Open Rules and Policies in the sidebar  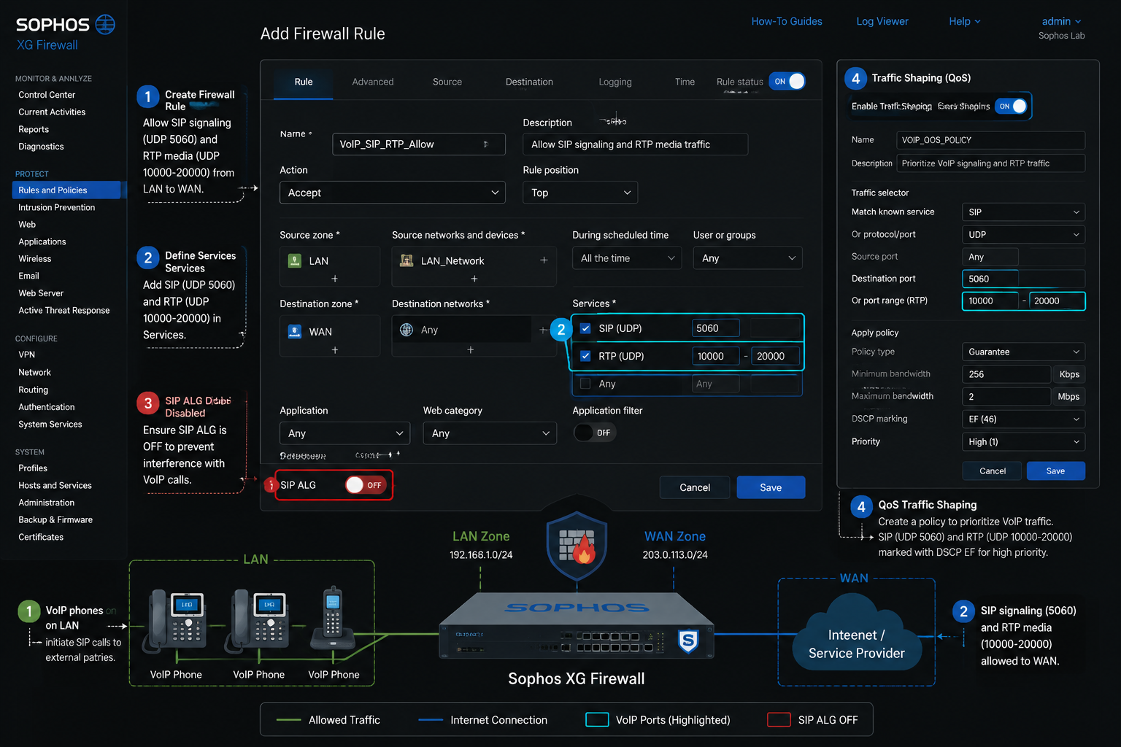point(66,190)
